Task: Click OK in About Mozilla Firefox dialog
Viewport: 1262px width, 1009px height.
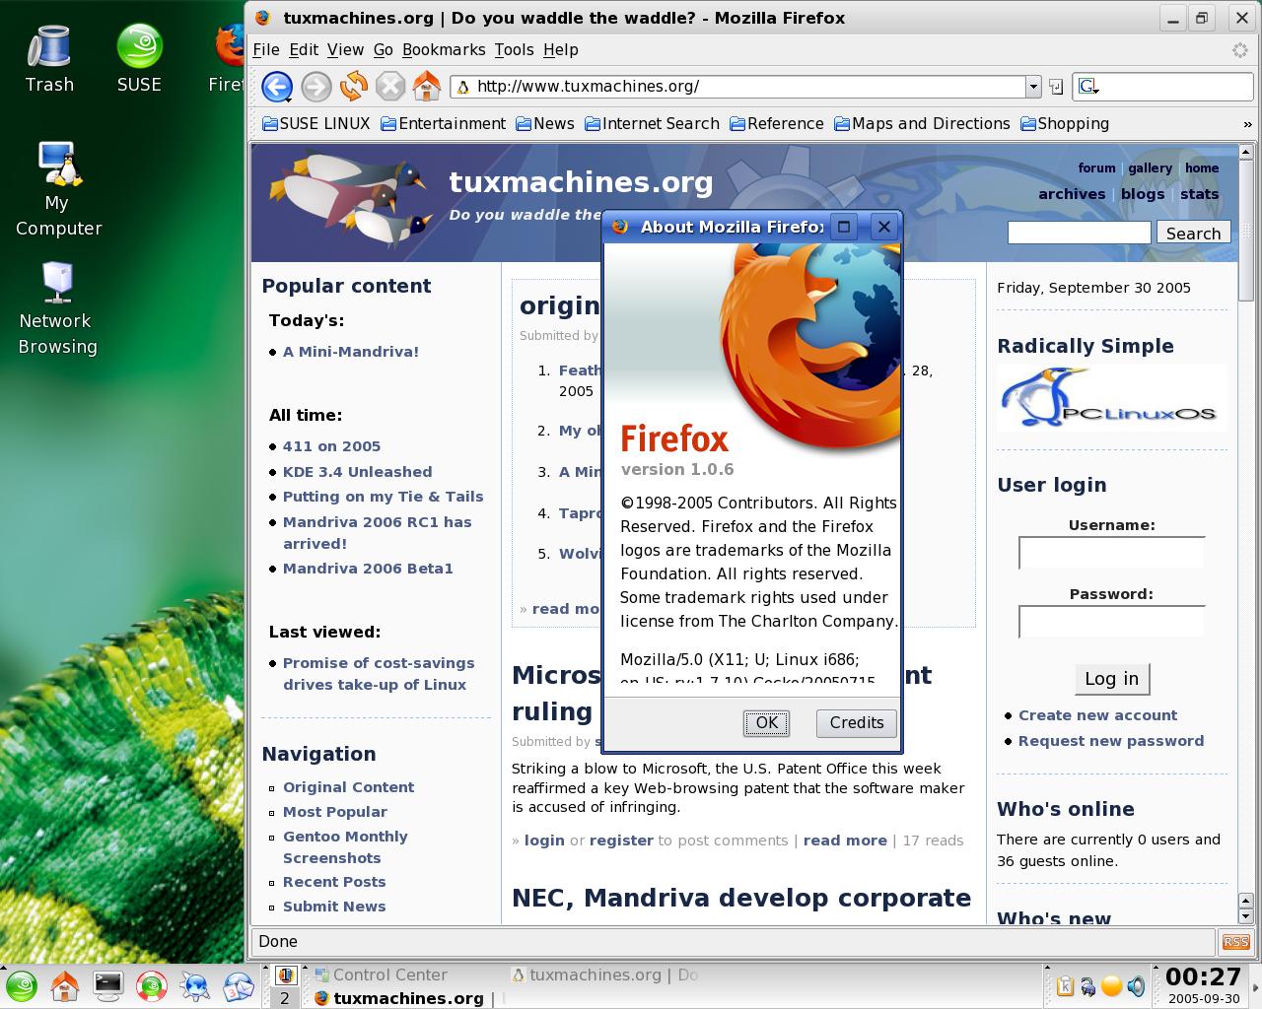Action: (766, 722)
